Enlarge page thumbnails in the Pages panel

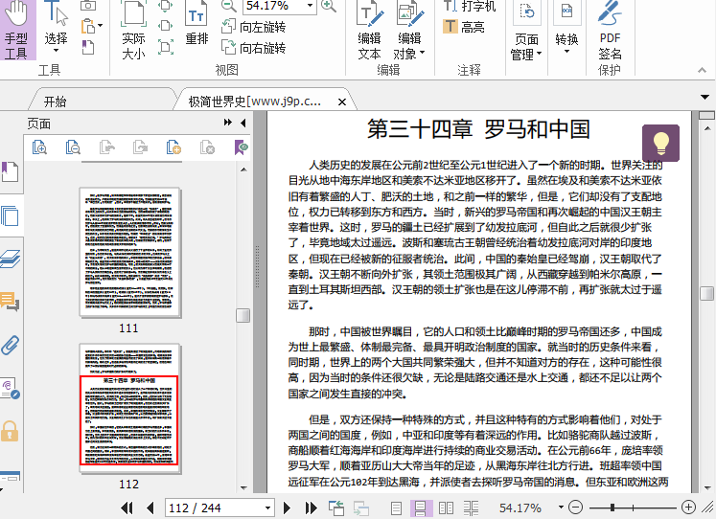tap(39, 147)
